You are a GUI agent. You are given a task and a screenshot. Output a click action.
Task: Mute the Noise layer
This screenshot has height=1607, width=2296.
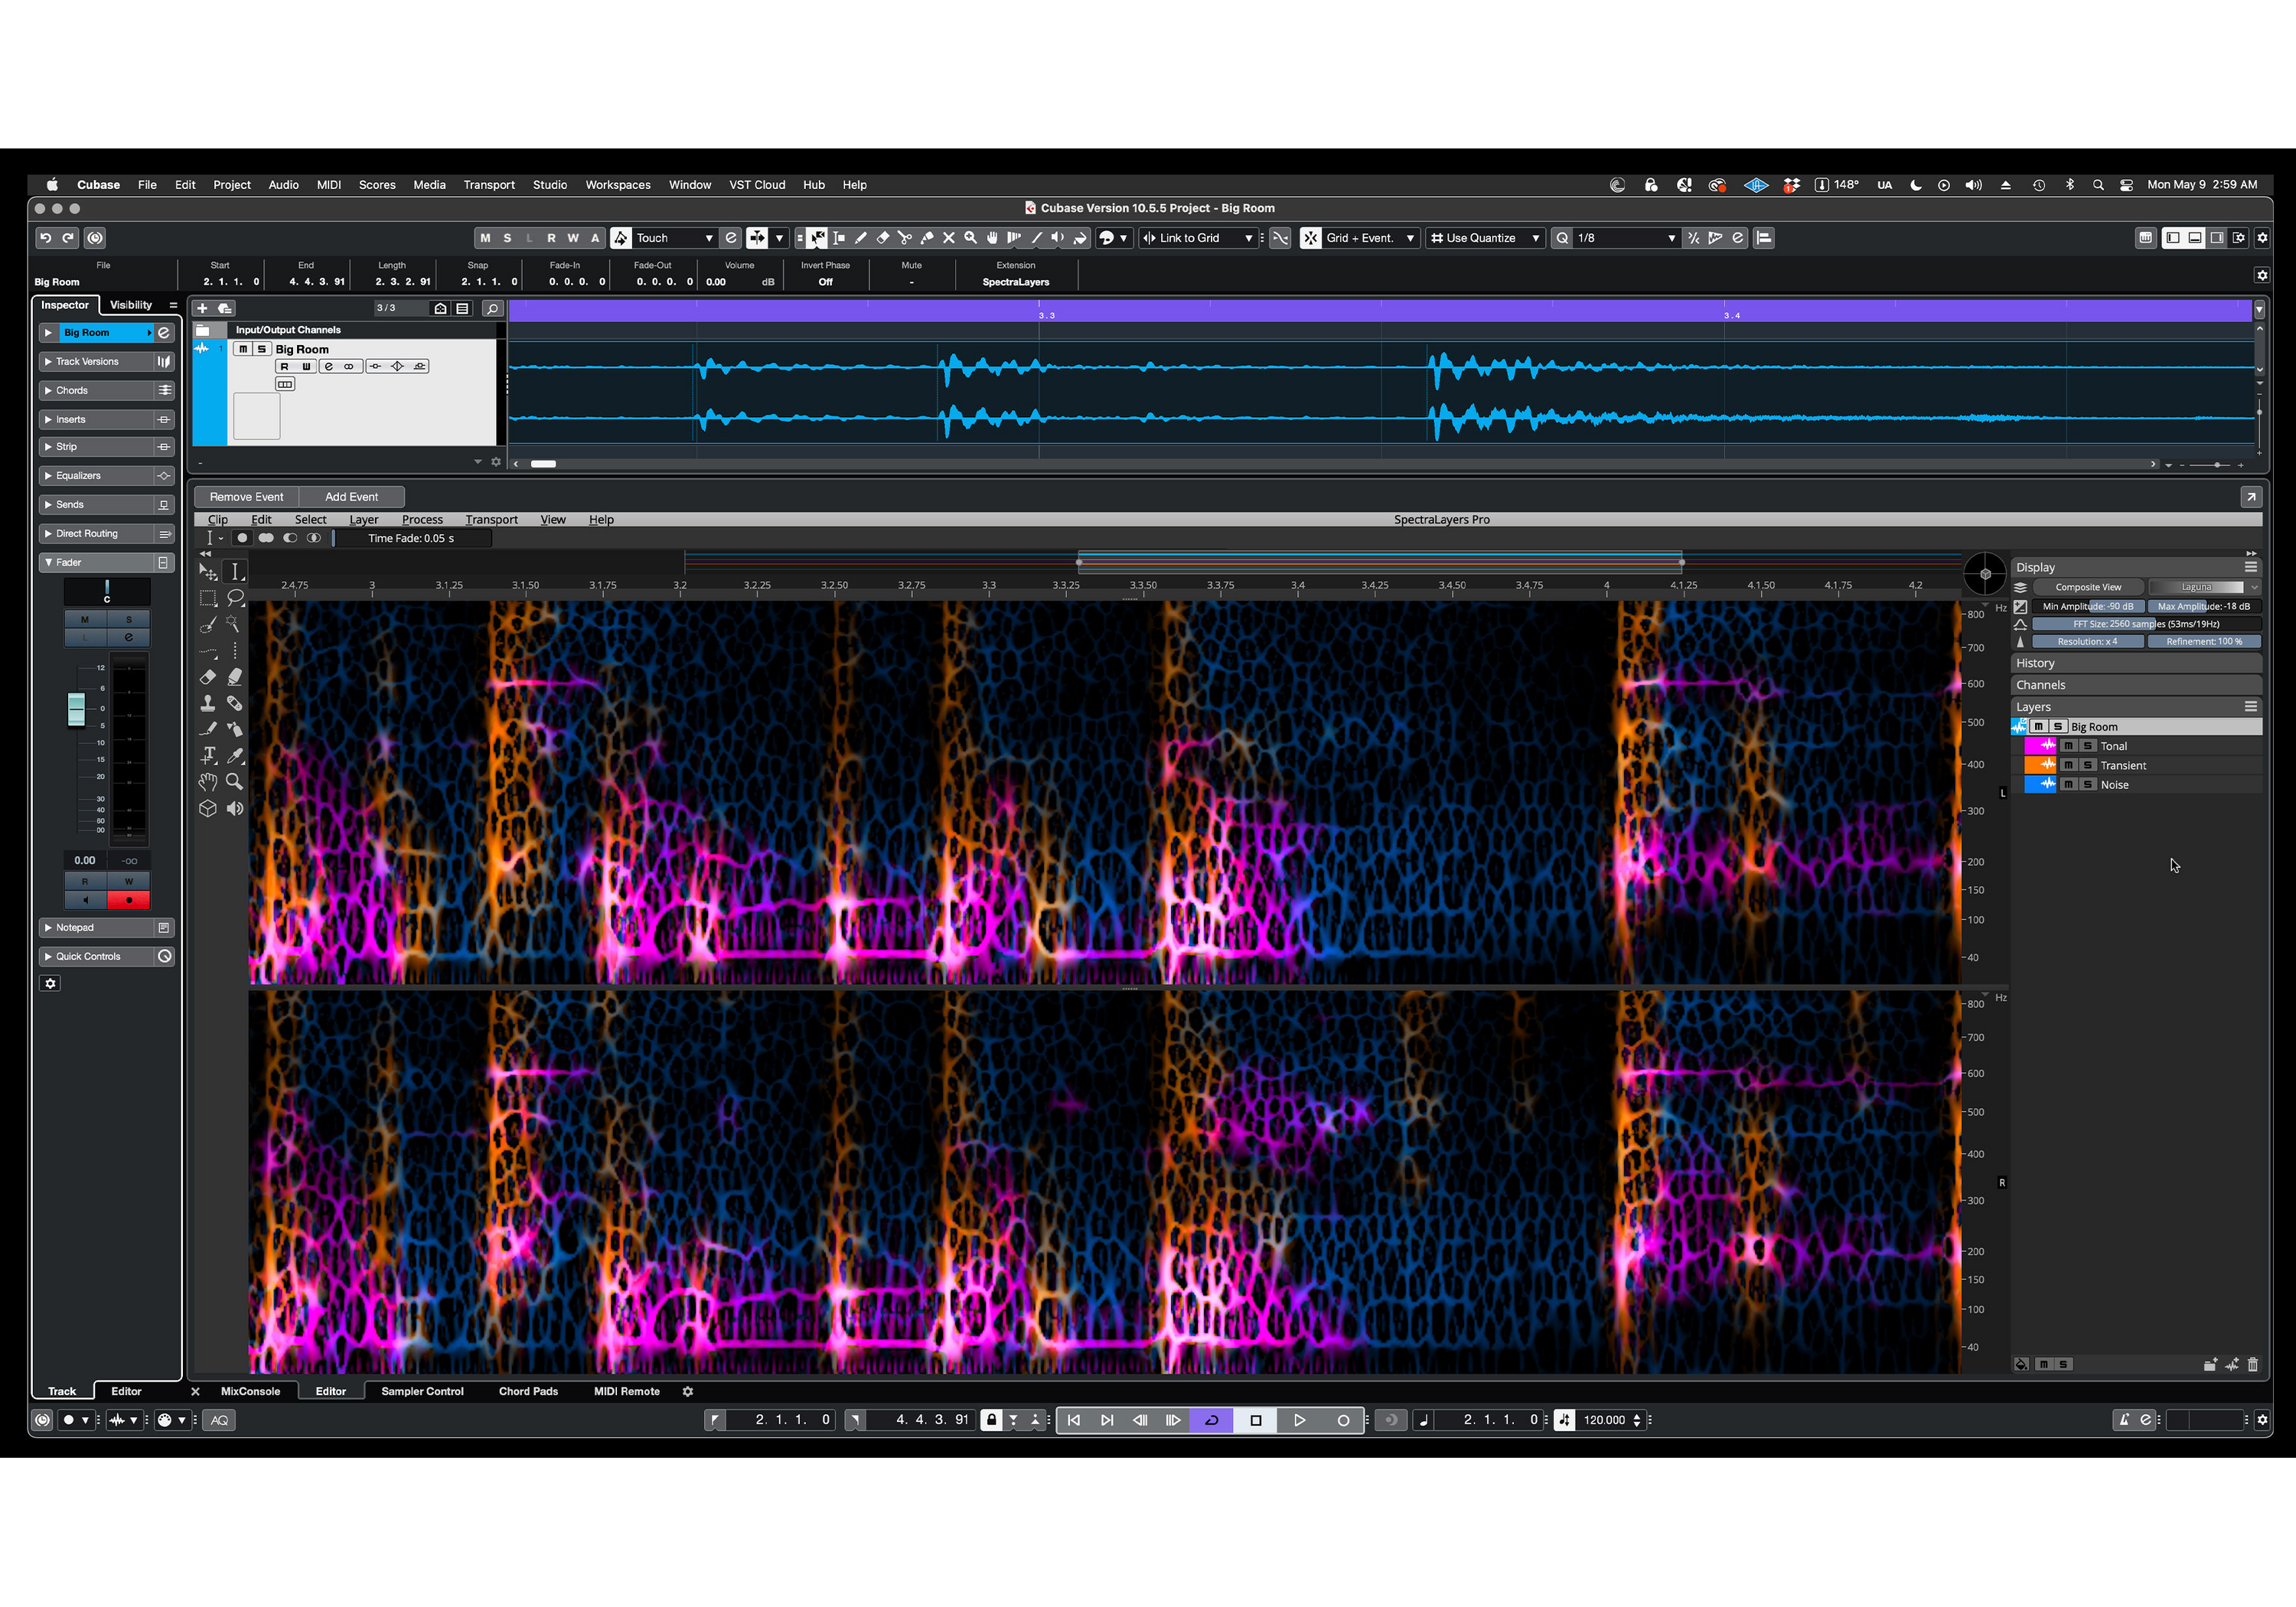coord(2068,785)
